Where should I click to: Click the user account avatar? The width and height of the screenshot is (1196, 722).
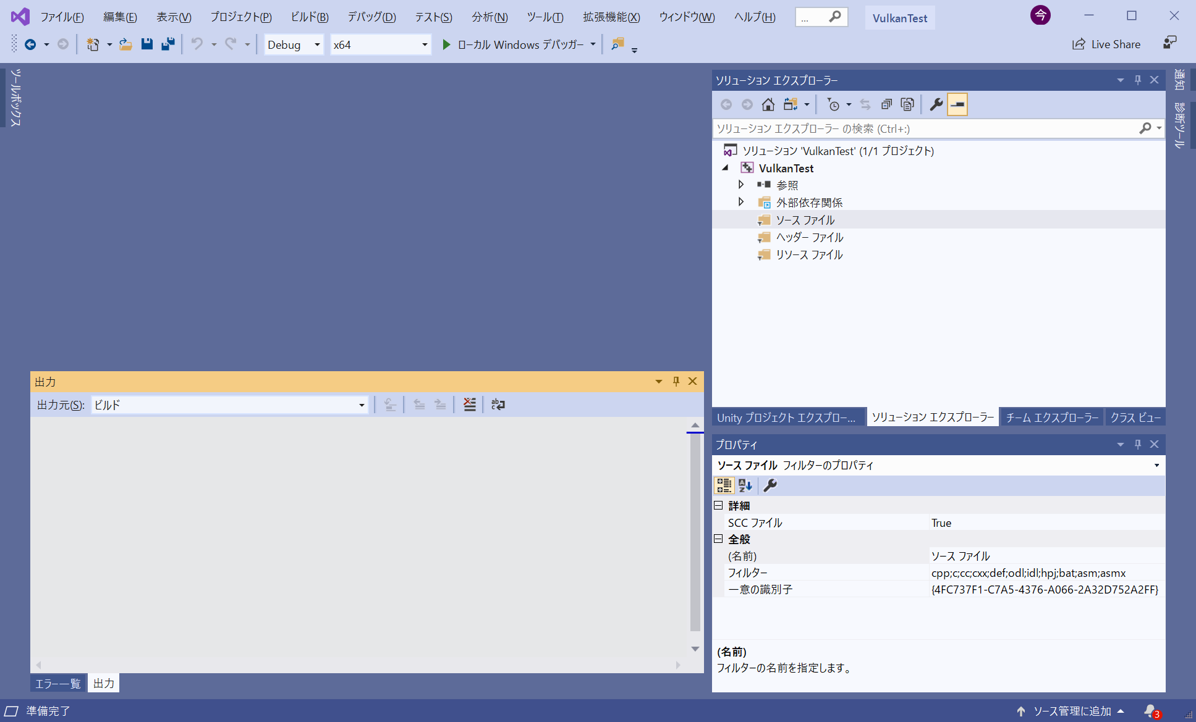click(x=1040, y=15)
